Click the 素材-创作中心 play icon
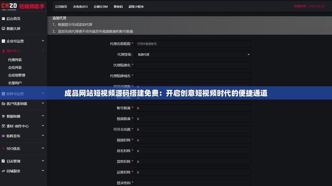The width and height of the screenshot is (332, 186). click(3, 126)
